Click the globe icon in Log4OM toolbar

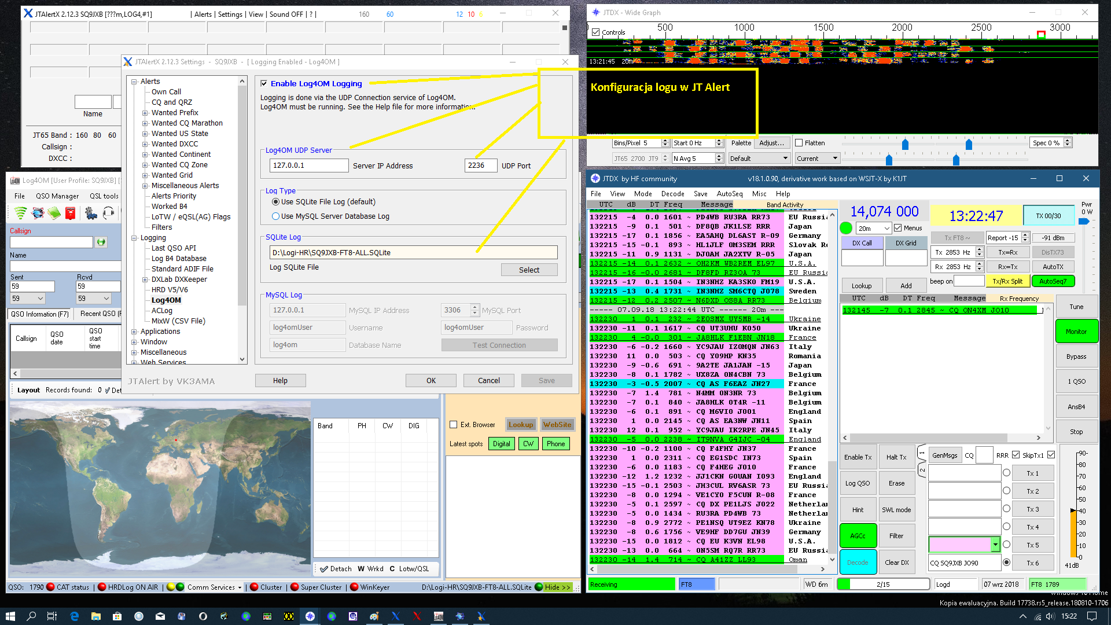pos(38,214)
